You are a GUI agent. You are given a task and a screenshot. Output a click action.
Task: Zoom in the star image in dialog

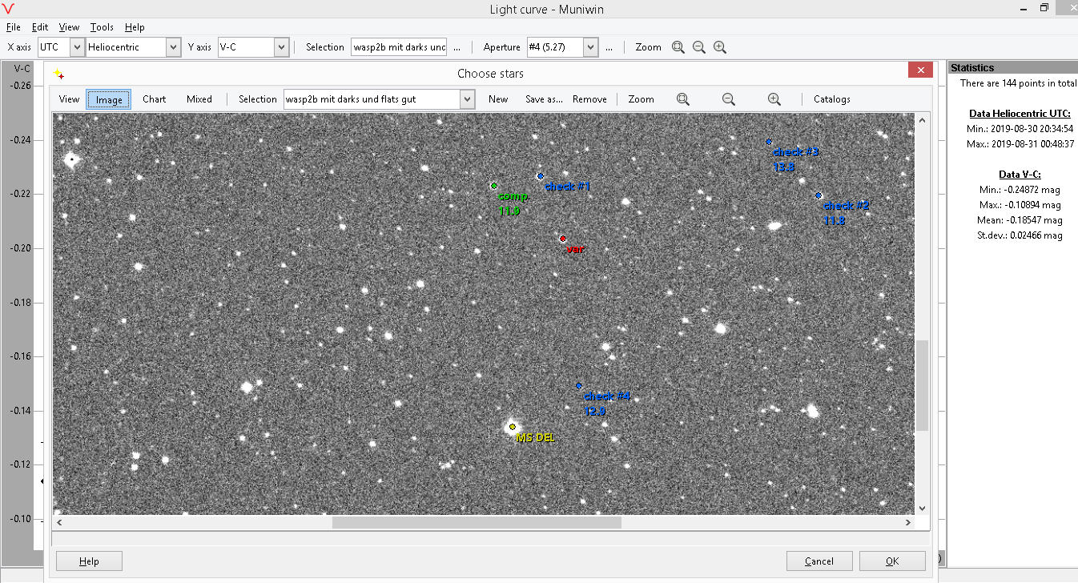pos(774,99)
